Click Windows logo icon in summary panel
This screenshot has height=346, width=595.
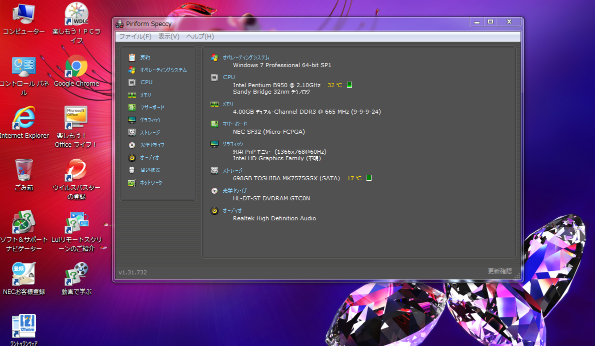pos(214,58)
